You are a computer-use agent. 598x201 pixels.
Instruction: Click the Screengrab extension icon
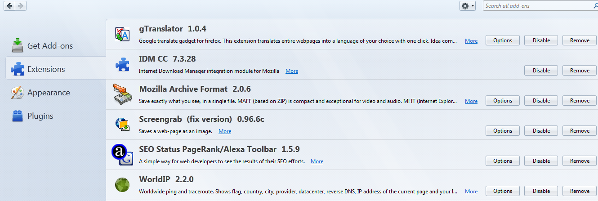pyautogui.click(x=122, y=125)
